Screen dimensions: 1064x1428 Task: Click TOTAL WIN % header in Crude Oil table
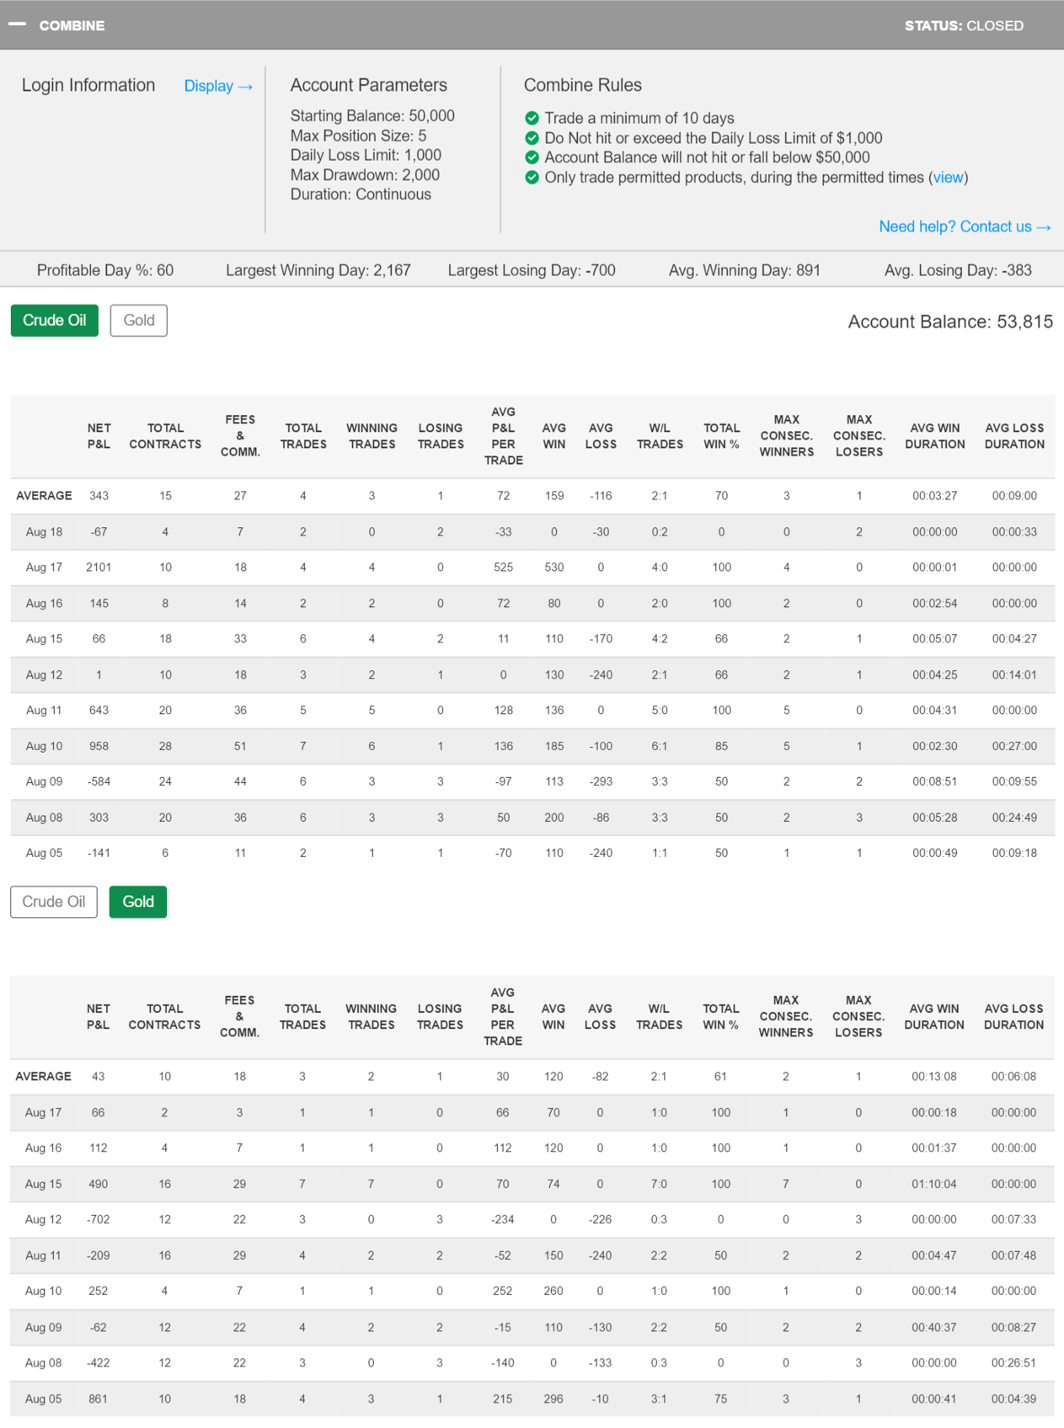[721, 436]
